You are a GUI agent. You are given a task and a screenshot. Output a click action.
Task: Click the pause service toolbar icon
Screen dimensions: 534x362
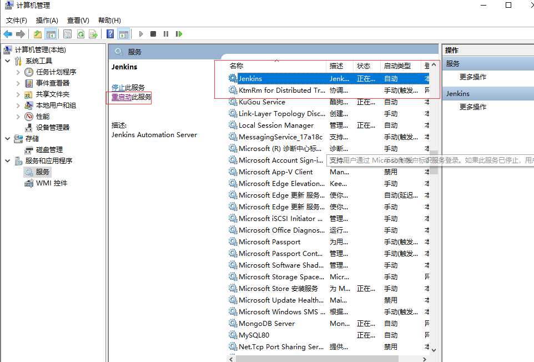[166, 34]
